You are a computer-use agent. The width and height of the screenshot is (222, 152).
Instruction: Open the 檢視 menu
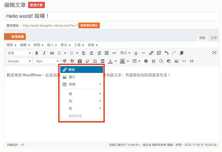(x=38, y=45)
